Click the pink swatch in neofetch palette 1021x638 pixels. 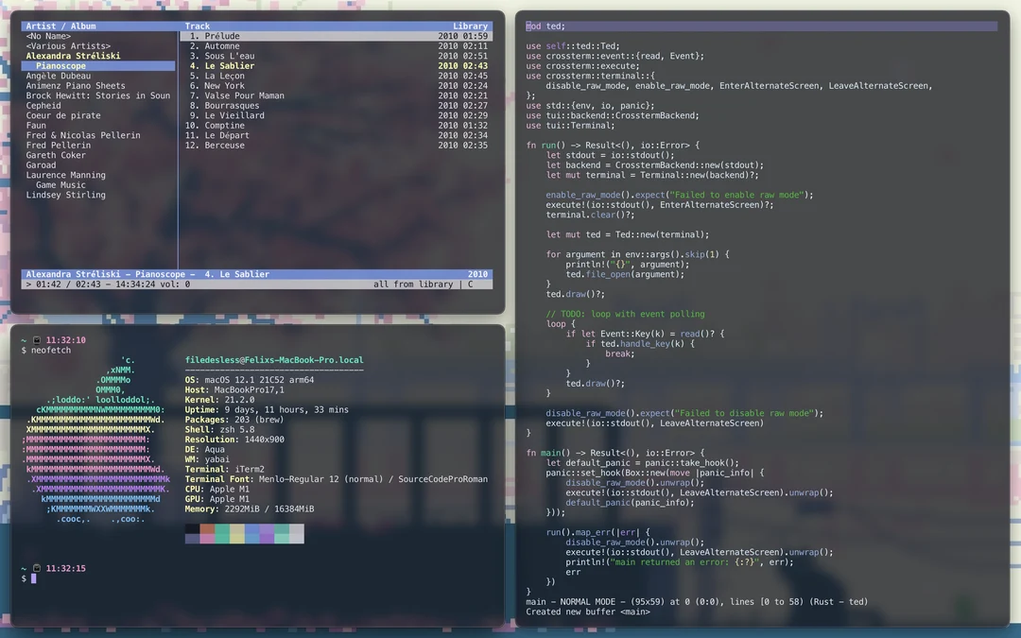coord(207,539)
